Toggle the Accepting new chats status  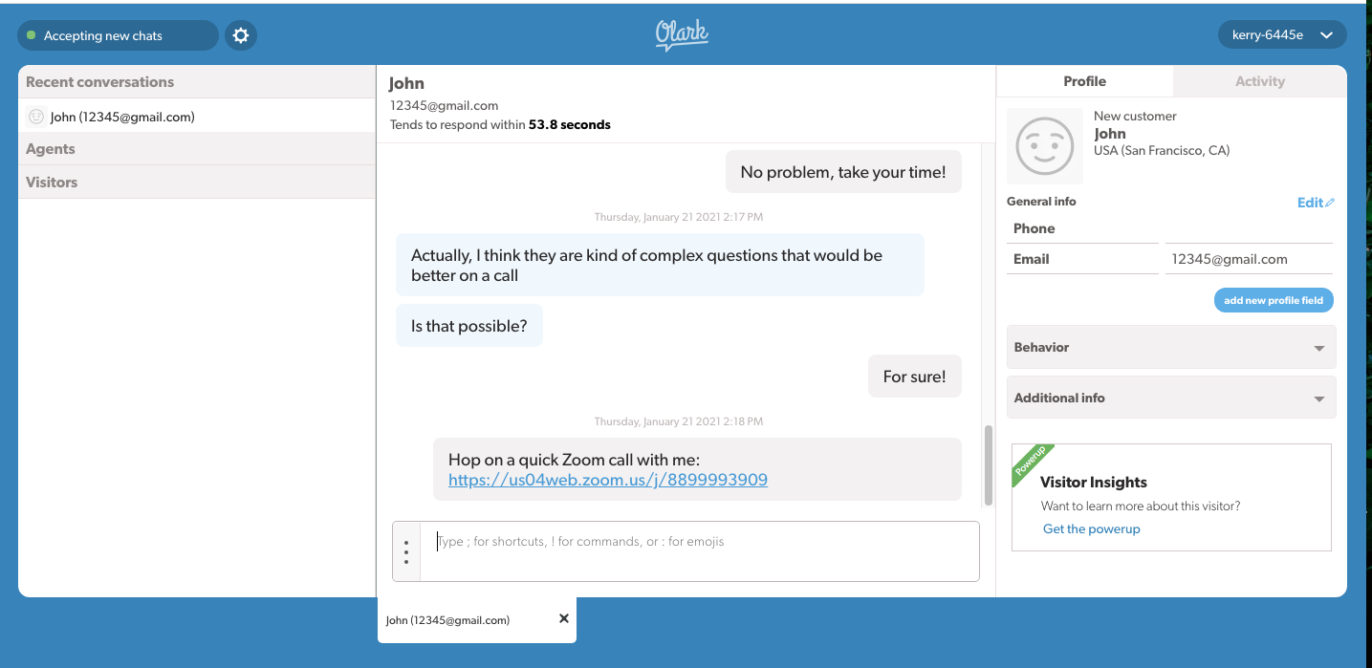click(x=118, y=35)
